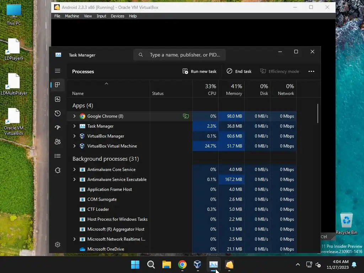Image resolution: width=364 pixels, height=273 pixels.
Task: Expand Microsoft Network Realtime row
Action: [74, 239]
